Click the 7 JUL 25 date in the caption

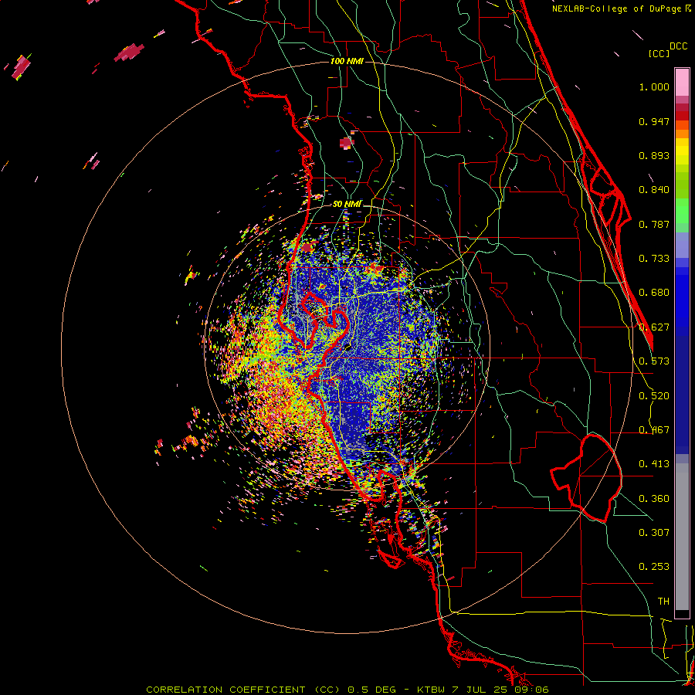point(480,690)
